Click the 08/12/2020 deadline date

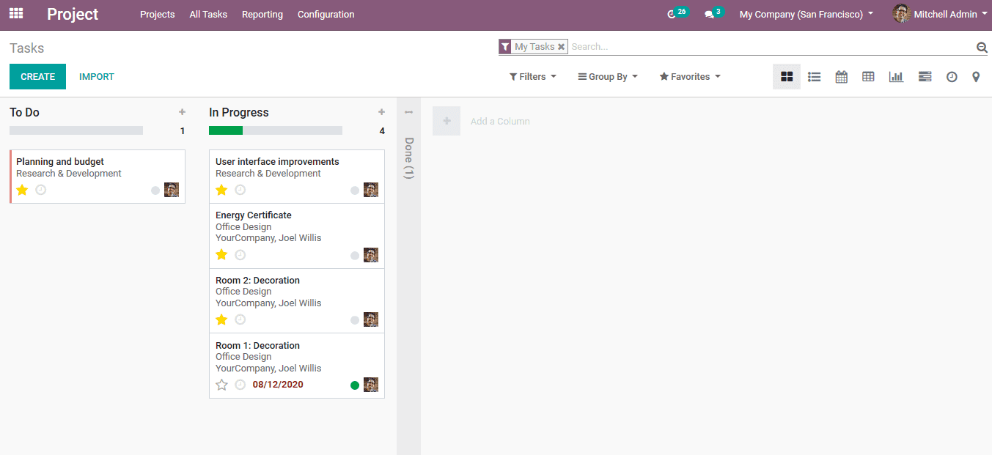[278, 385]
